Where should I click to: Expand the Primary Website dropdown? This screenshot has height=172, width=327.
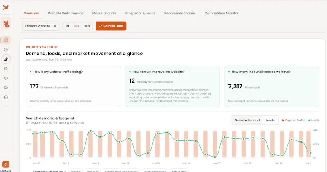40,26
